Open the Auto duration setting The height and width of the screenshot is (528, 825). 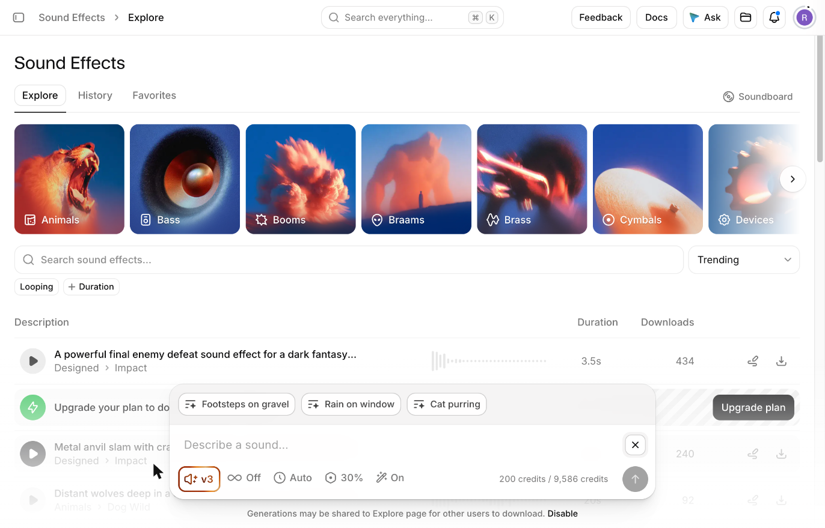[x=293, y=478]
